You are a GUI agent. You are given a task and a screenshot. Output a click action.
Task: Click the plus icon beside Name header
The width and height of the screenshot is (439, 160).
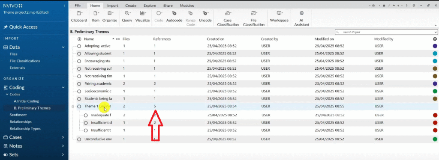tap(79, 39)
